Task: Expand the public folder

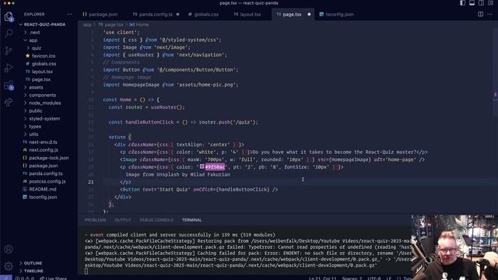Action: pos(35,110)
